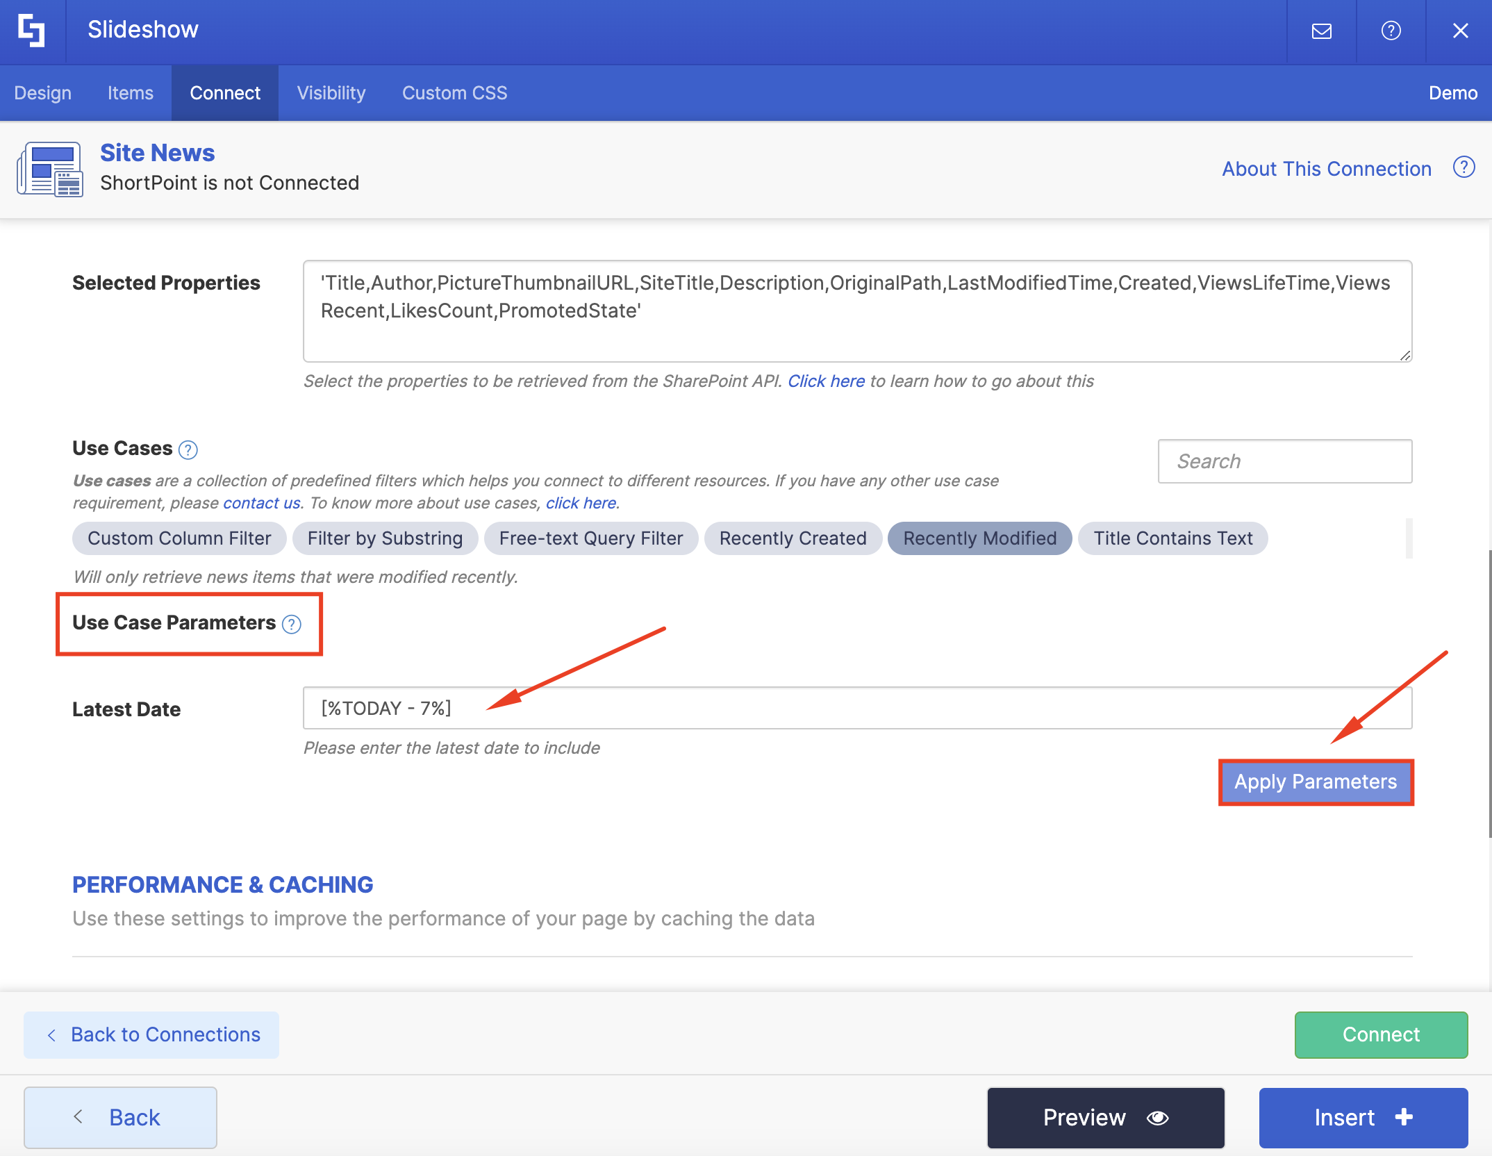The image size is (1492, 1156).
Task: Click the X icon in header
Action: pyautogui.click(x=1460, y=31)
